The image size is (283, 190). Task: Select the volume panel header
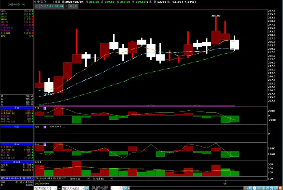[17, 162]
